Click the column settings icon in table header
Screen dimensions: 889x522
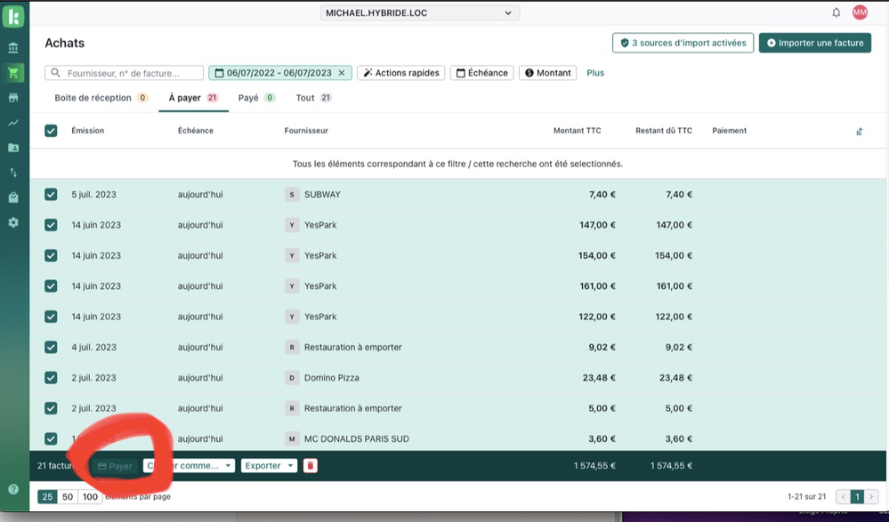860,132
